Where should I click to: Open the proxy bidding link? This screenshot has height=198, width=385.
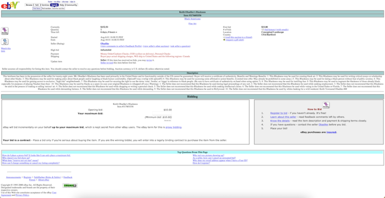click(174, 128)
